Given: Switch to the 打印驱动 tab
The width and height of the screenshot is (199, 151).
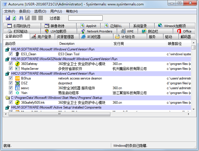Looking at the screenshot, I should 22,31.
